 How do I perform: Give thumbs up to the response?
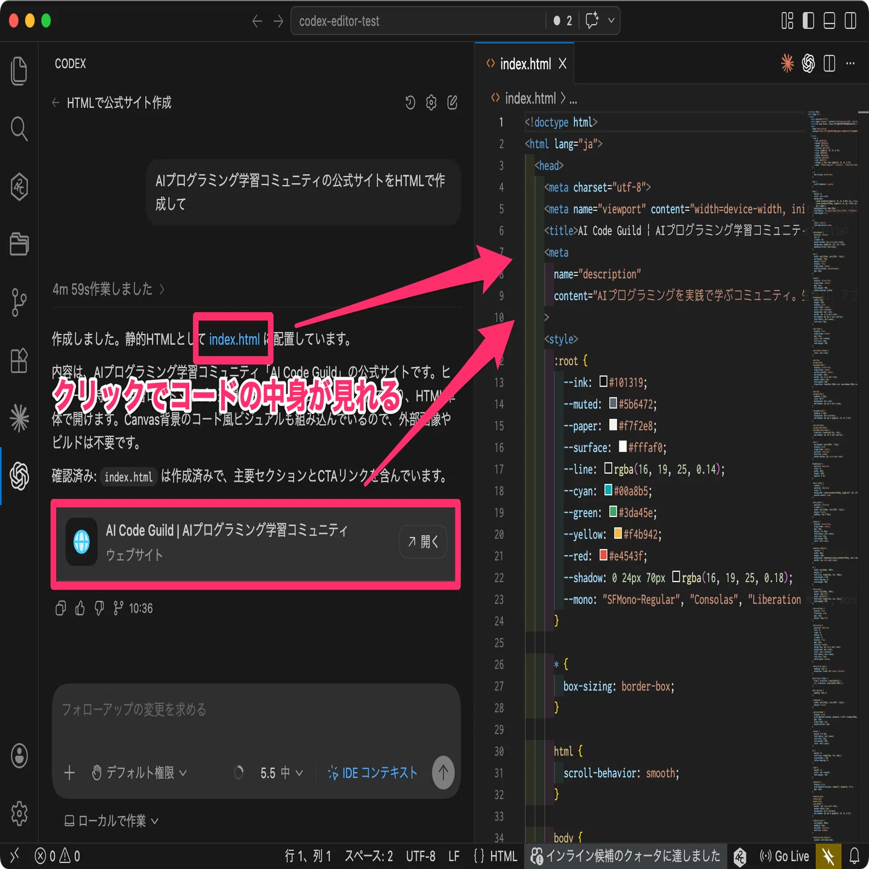(80, 609)
